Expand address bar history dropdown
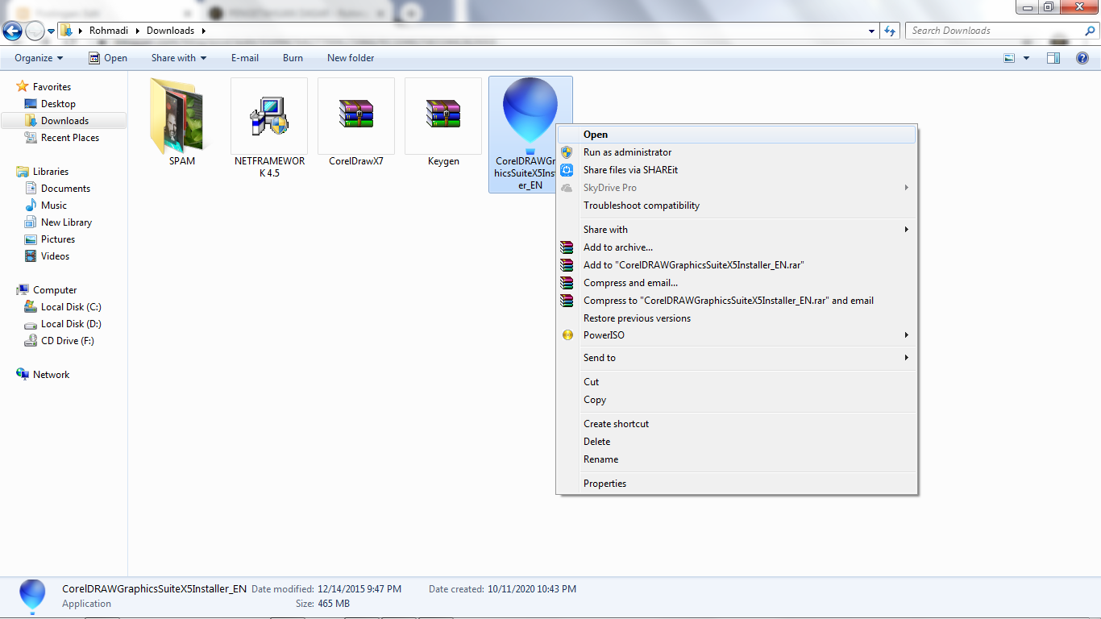Image resolution: width=1101 pixels, height=619 pixels. 872,31
